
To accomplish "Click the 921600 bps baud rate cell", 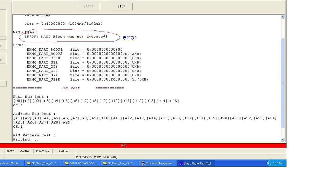I will pos(42,151).
